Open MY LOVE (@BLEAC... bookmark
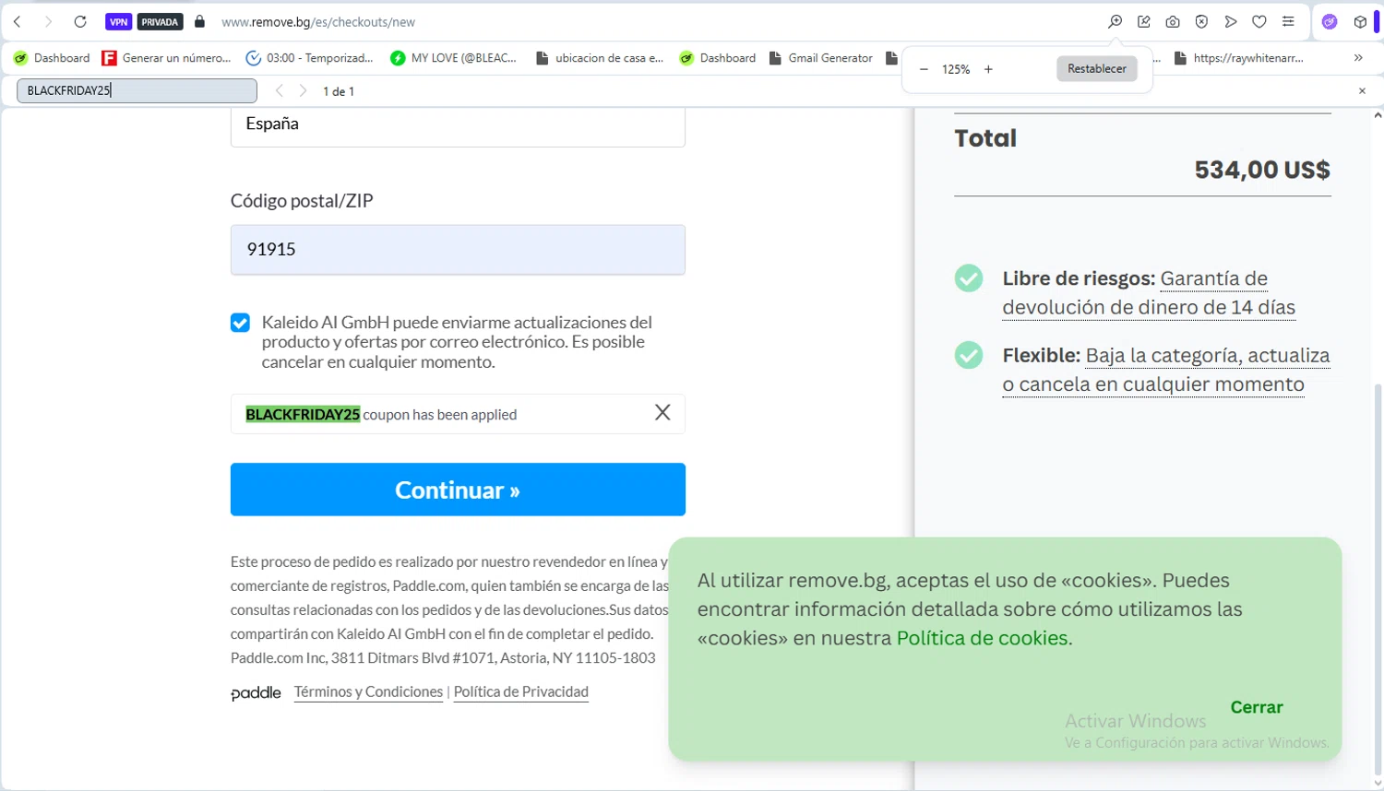Viewport: 1384px width, 791px height. [x=454, y=58]
